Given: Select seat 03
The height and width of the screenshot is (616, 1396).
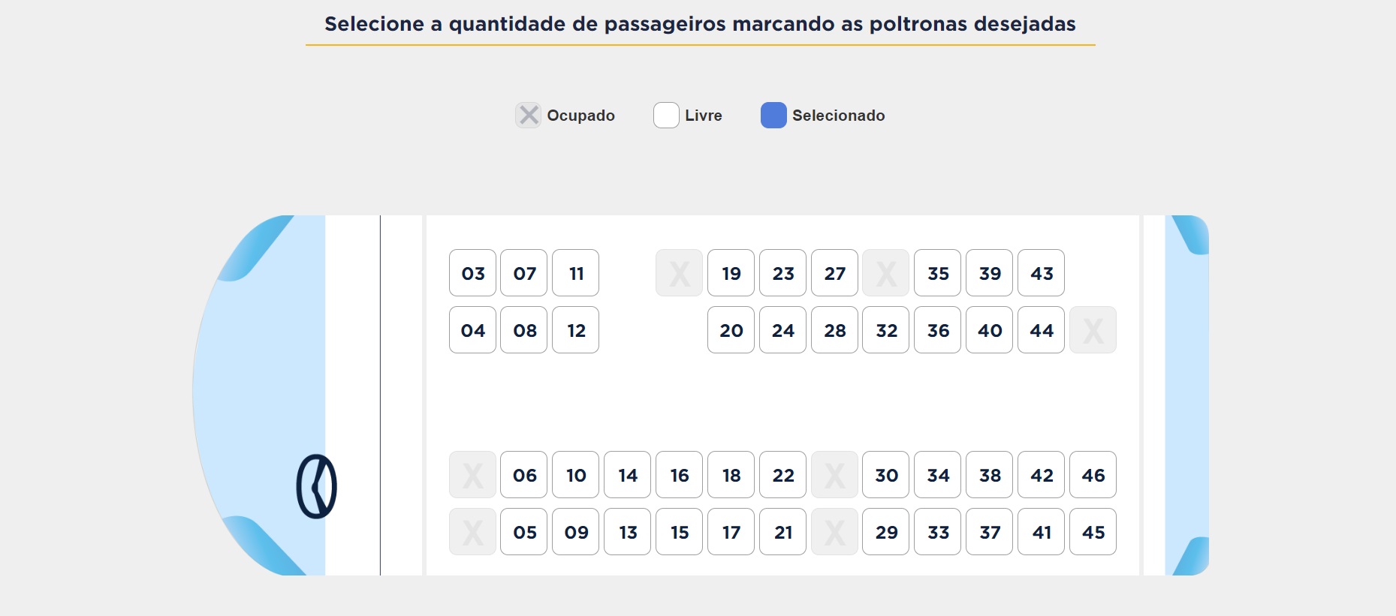Looking at the screenshot, I should click(x=472, y=273).
